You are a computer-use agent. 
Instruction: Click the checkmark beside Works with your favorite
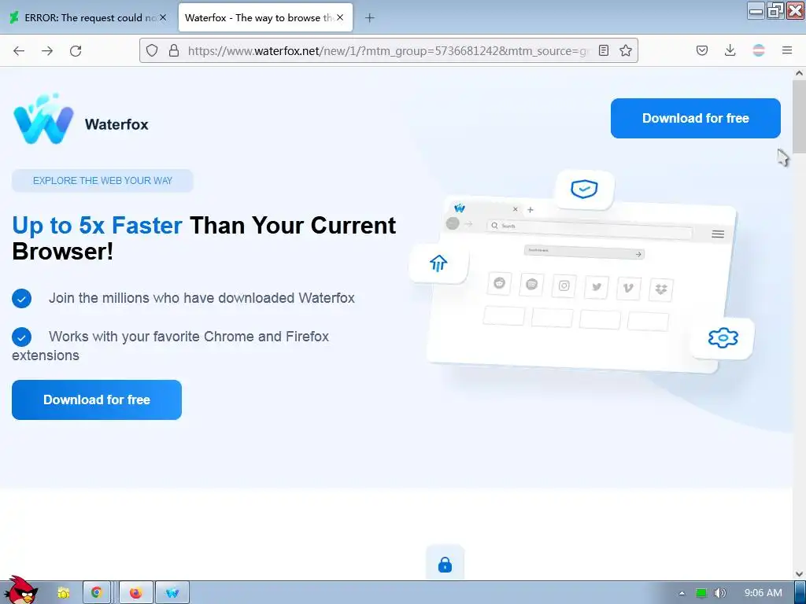21,337
